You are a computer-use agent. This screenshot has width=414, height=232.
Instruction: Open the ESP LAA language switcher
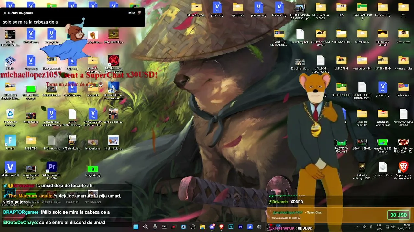[x=379, y=227]
